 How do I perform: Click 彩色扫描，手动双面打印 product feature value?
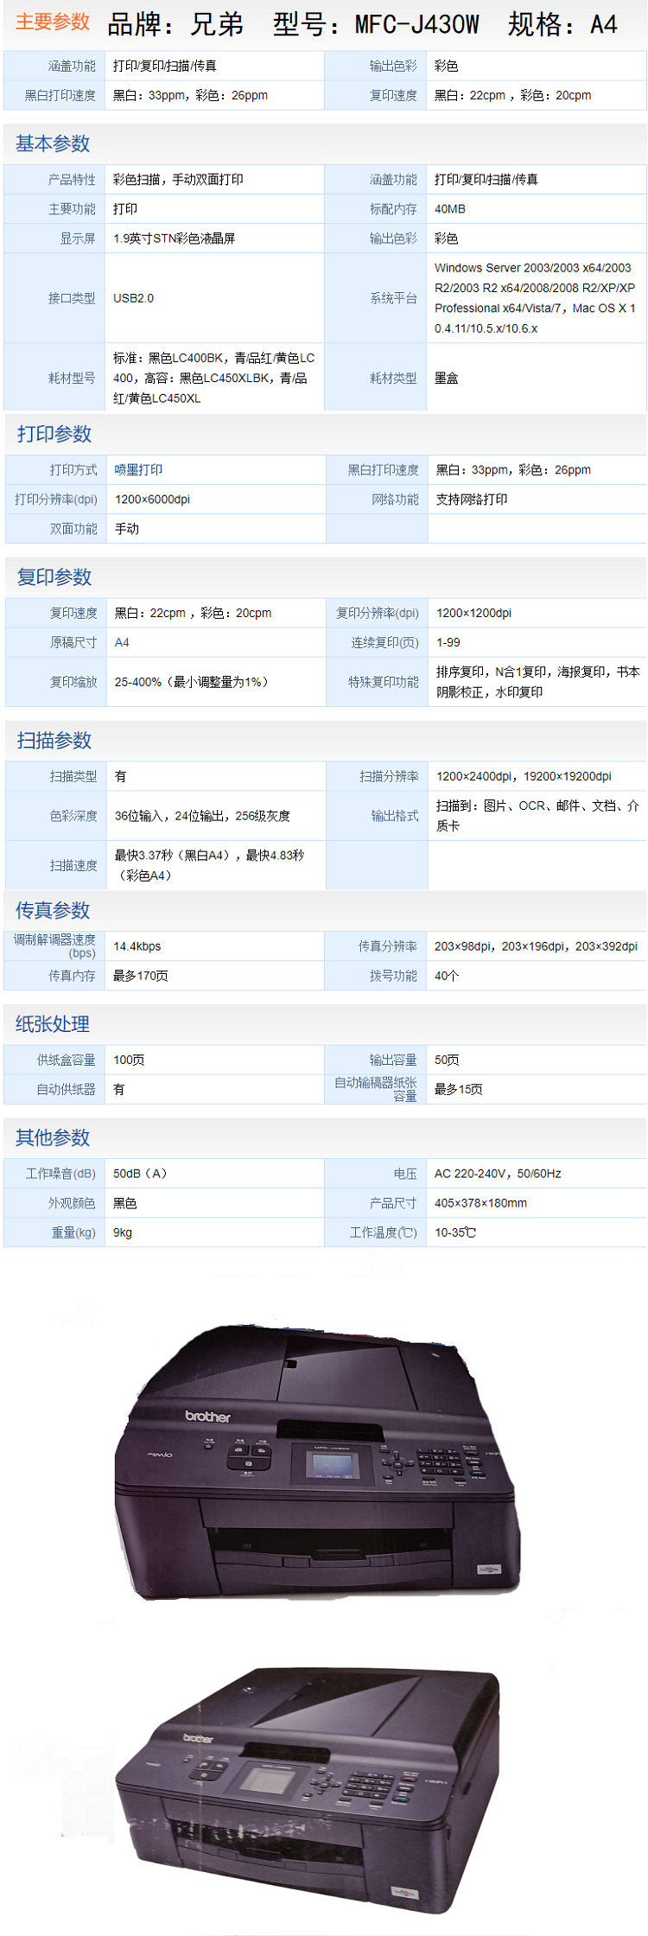(178, 179)
